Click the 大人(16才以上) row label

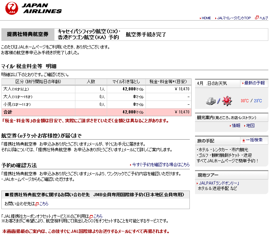(x=16, y=89)
